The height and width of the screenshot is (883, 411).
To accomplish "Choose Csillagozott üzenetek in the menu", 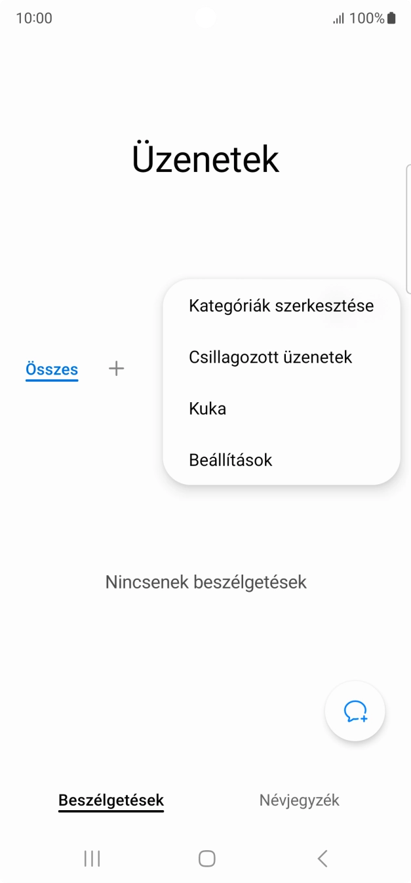I will coord(271,356).
